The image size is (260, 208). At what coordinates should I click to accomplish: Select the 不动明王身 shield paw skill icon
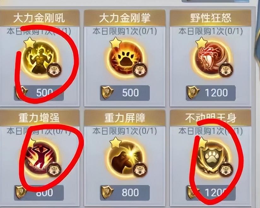pos(211,159)
